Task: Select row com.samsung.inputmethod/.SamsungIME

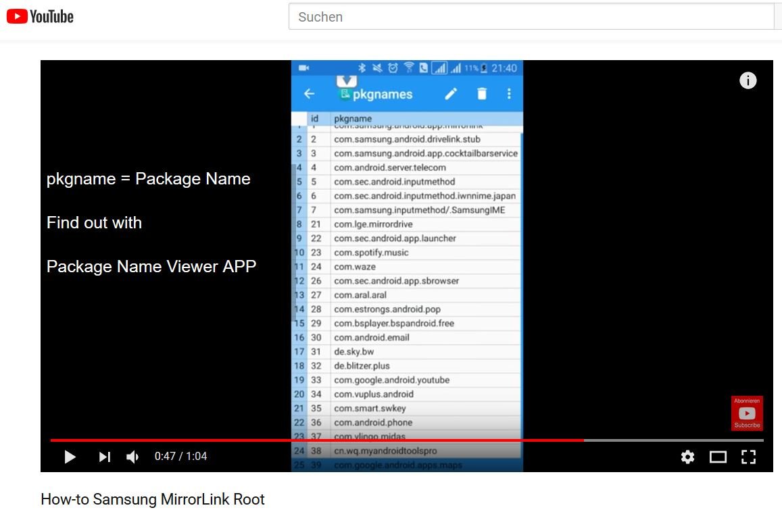Action: (x=407, y=210)
